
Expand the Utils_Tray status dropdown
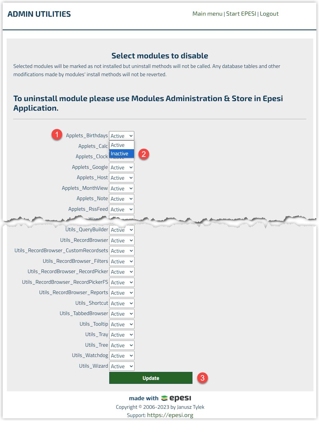pos(122,335)
